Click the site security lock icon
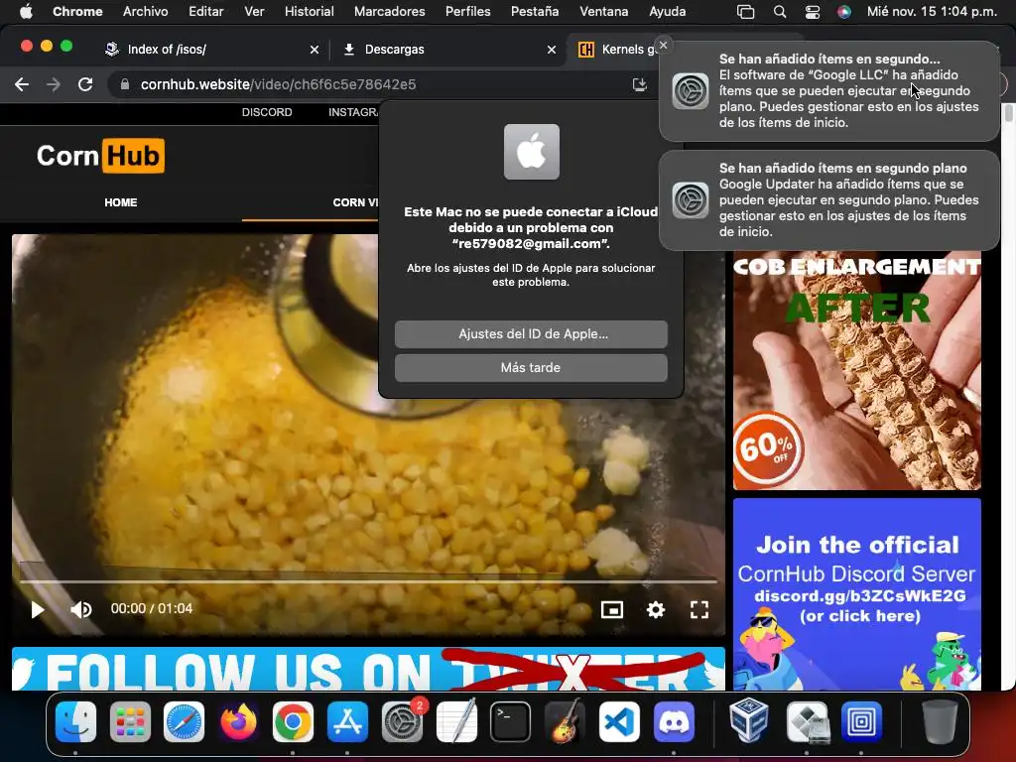The height and width of the screenshot is (762, 1016). click(124, 84)
